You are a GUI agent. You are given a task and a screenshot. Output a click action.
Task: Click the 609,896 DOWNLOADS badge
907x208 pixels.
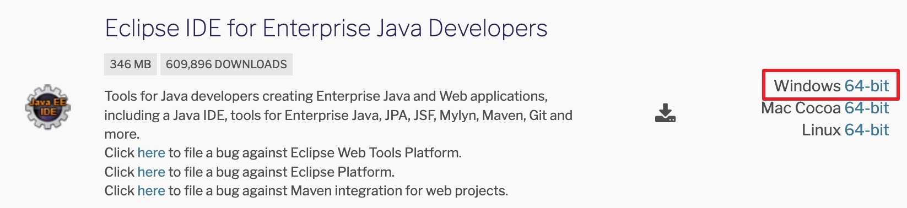[x=226, y=64]
